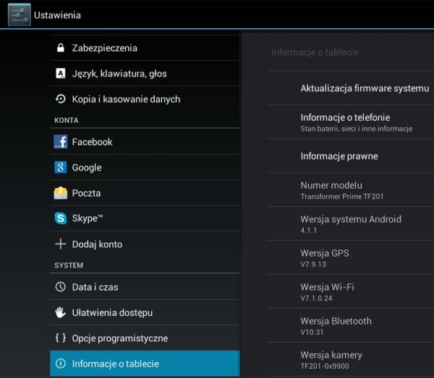Tap the Skype account icon

click(61, 218)
